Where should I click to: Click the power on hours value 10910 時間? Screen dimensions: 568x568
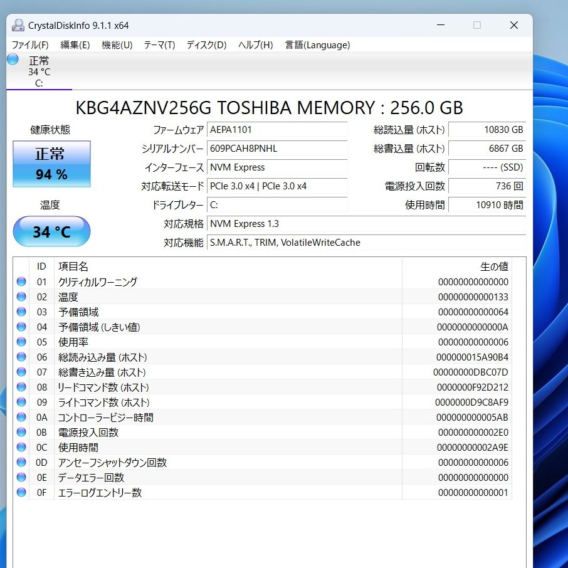click(487, 205)
